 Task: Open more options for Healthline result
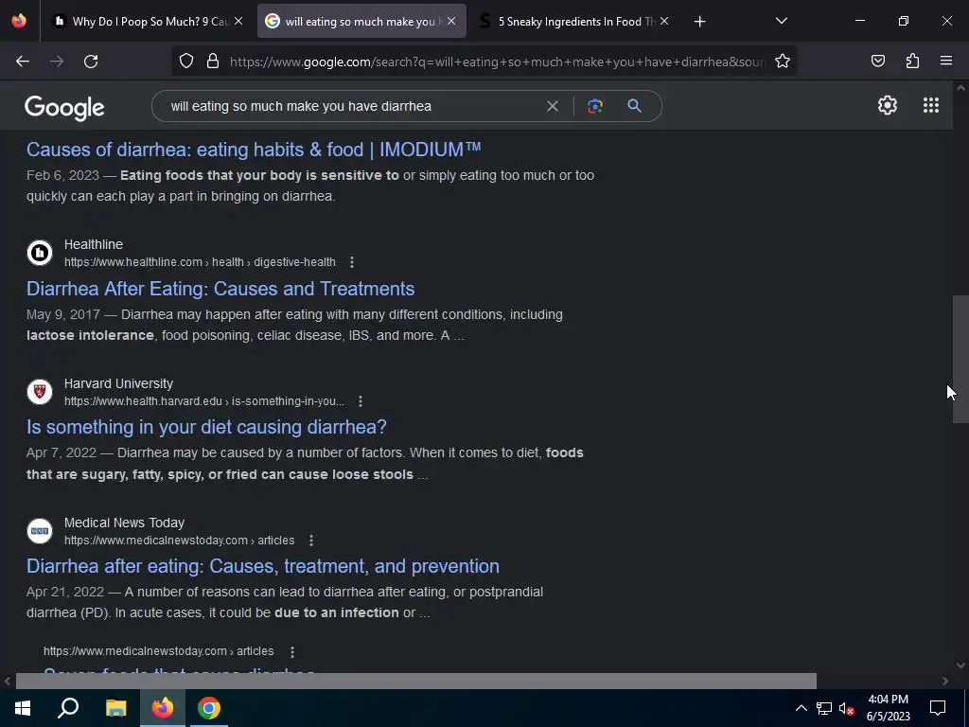(x=352, y=262)
